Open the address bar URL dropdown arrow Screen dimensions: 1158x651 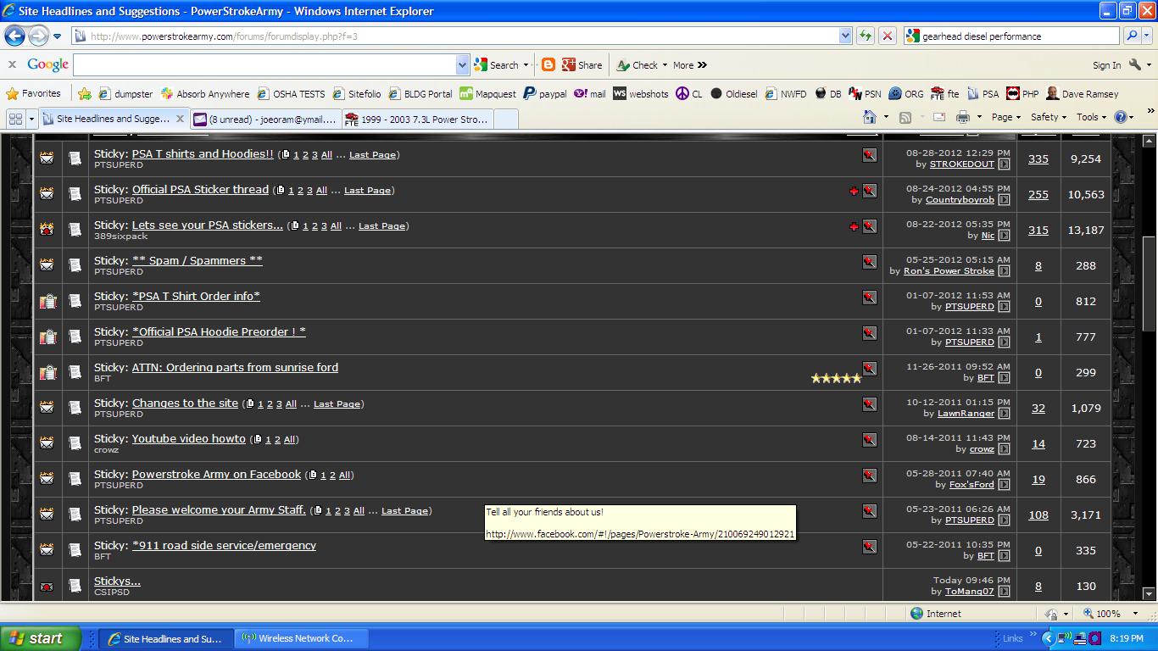845,36
